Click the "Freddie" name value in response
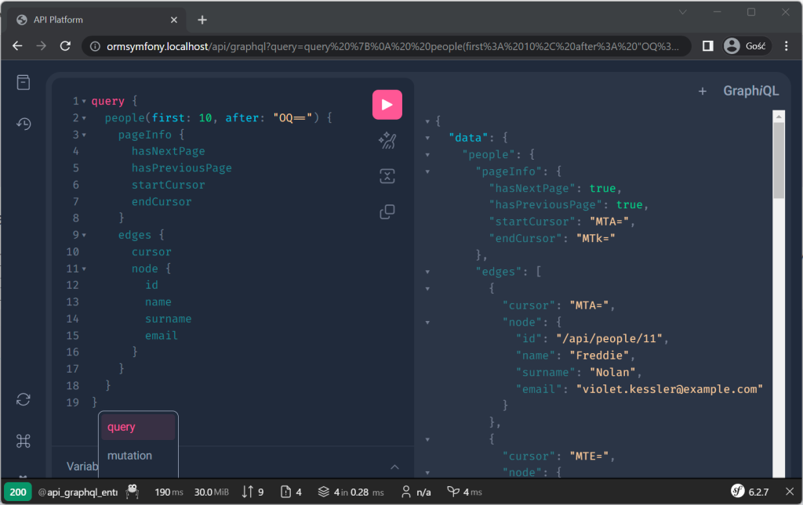Screen dimensions: 803x505 tap(599, 355)
